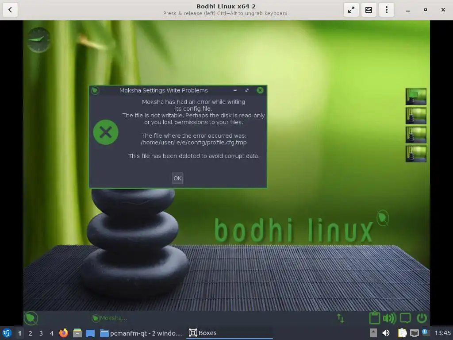453x340 pixels.
Task: Switch the Bodhi Linux VM to fullscreen
Action: 351,10
